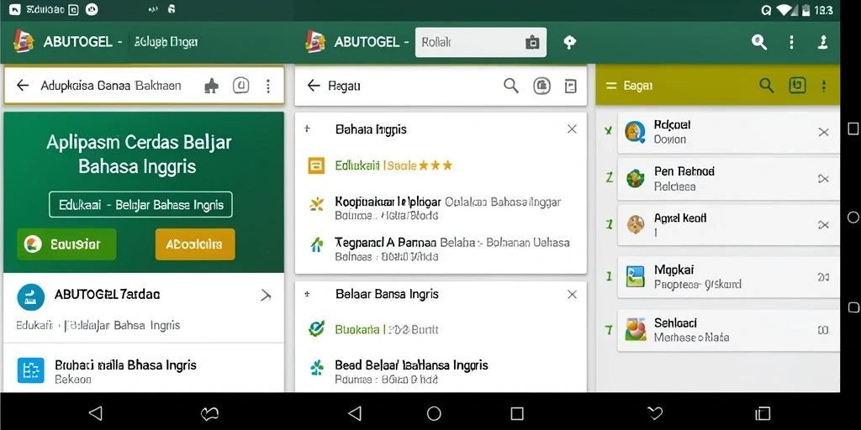The image size is (861, 430).
Task: Click the green Eounsriar button
Action: tap(66, 244)
